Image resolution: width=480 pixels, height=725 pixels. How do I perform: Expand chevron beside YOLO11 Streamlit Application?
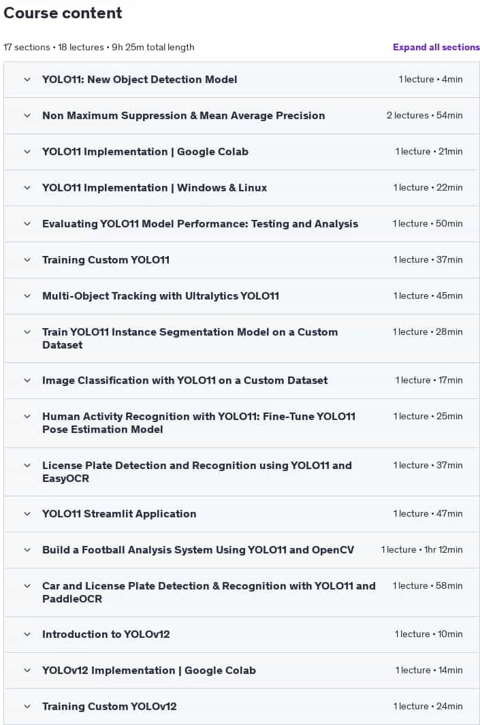(x=27, y=514)
